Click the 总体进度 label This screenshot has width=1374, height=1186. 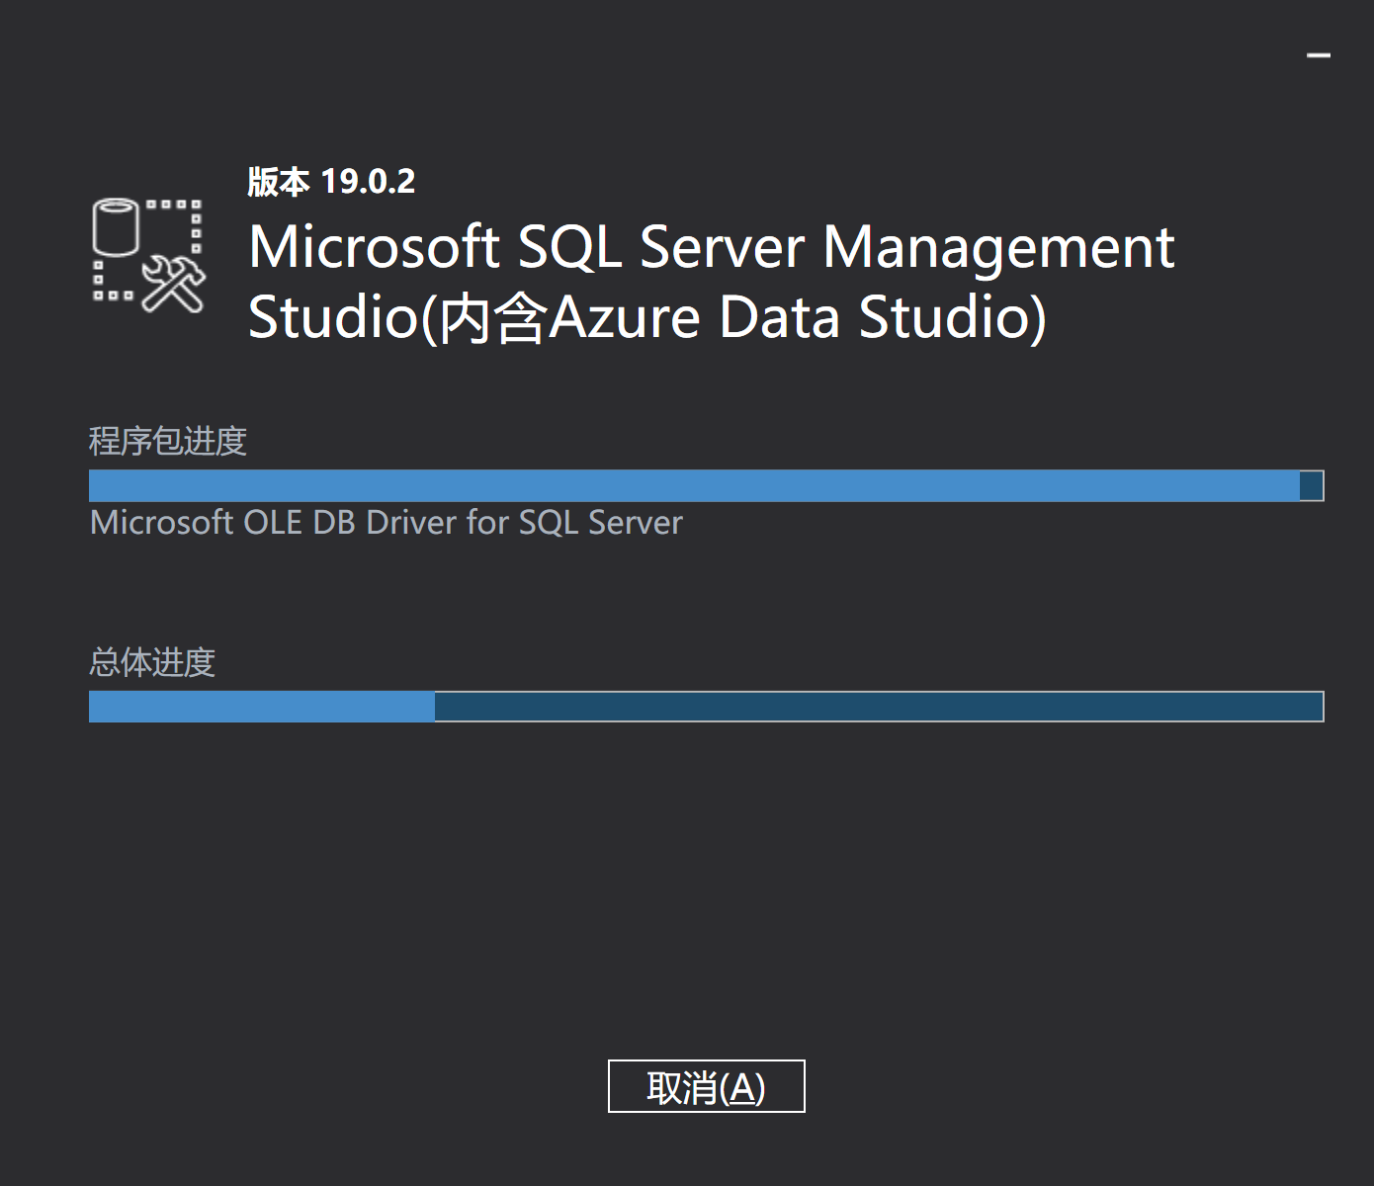point(152,662)
